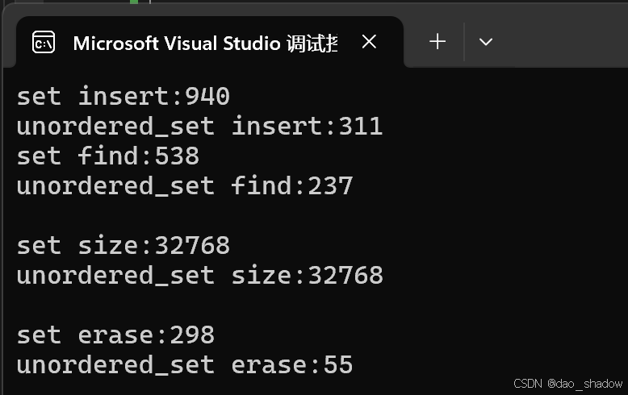Screen dimensions: 628x395
Task: Open a new tab with the plus icon
Action: tap(438, 42)
